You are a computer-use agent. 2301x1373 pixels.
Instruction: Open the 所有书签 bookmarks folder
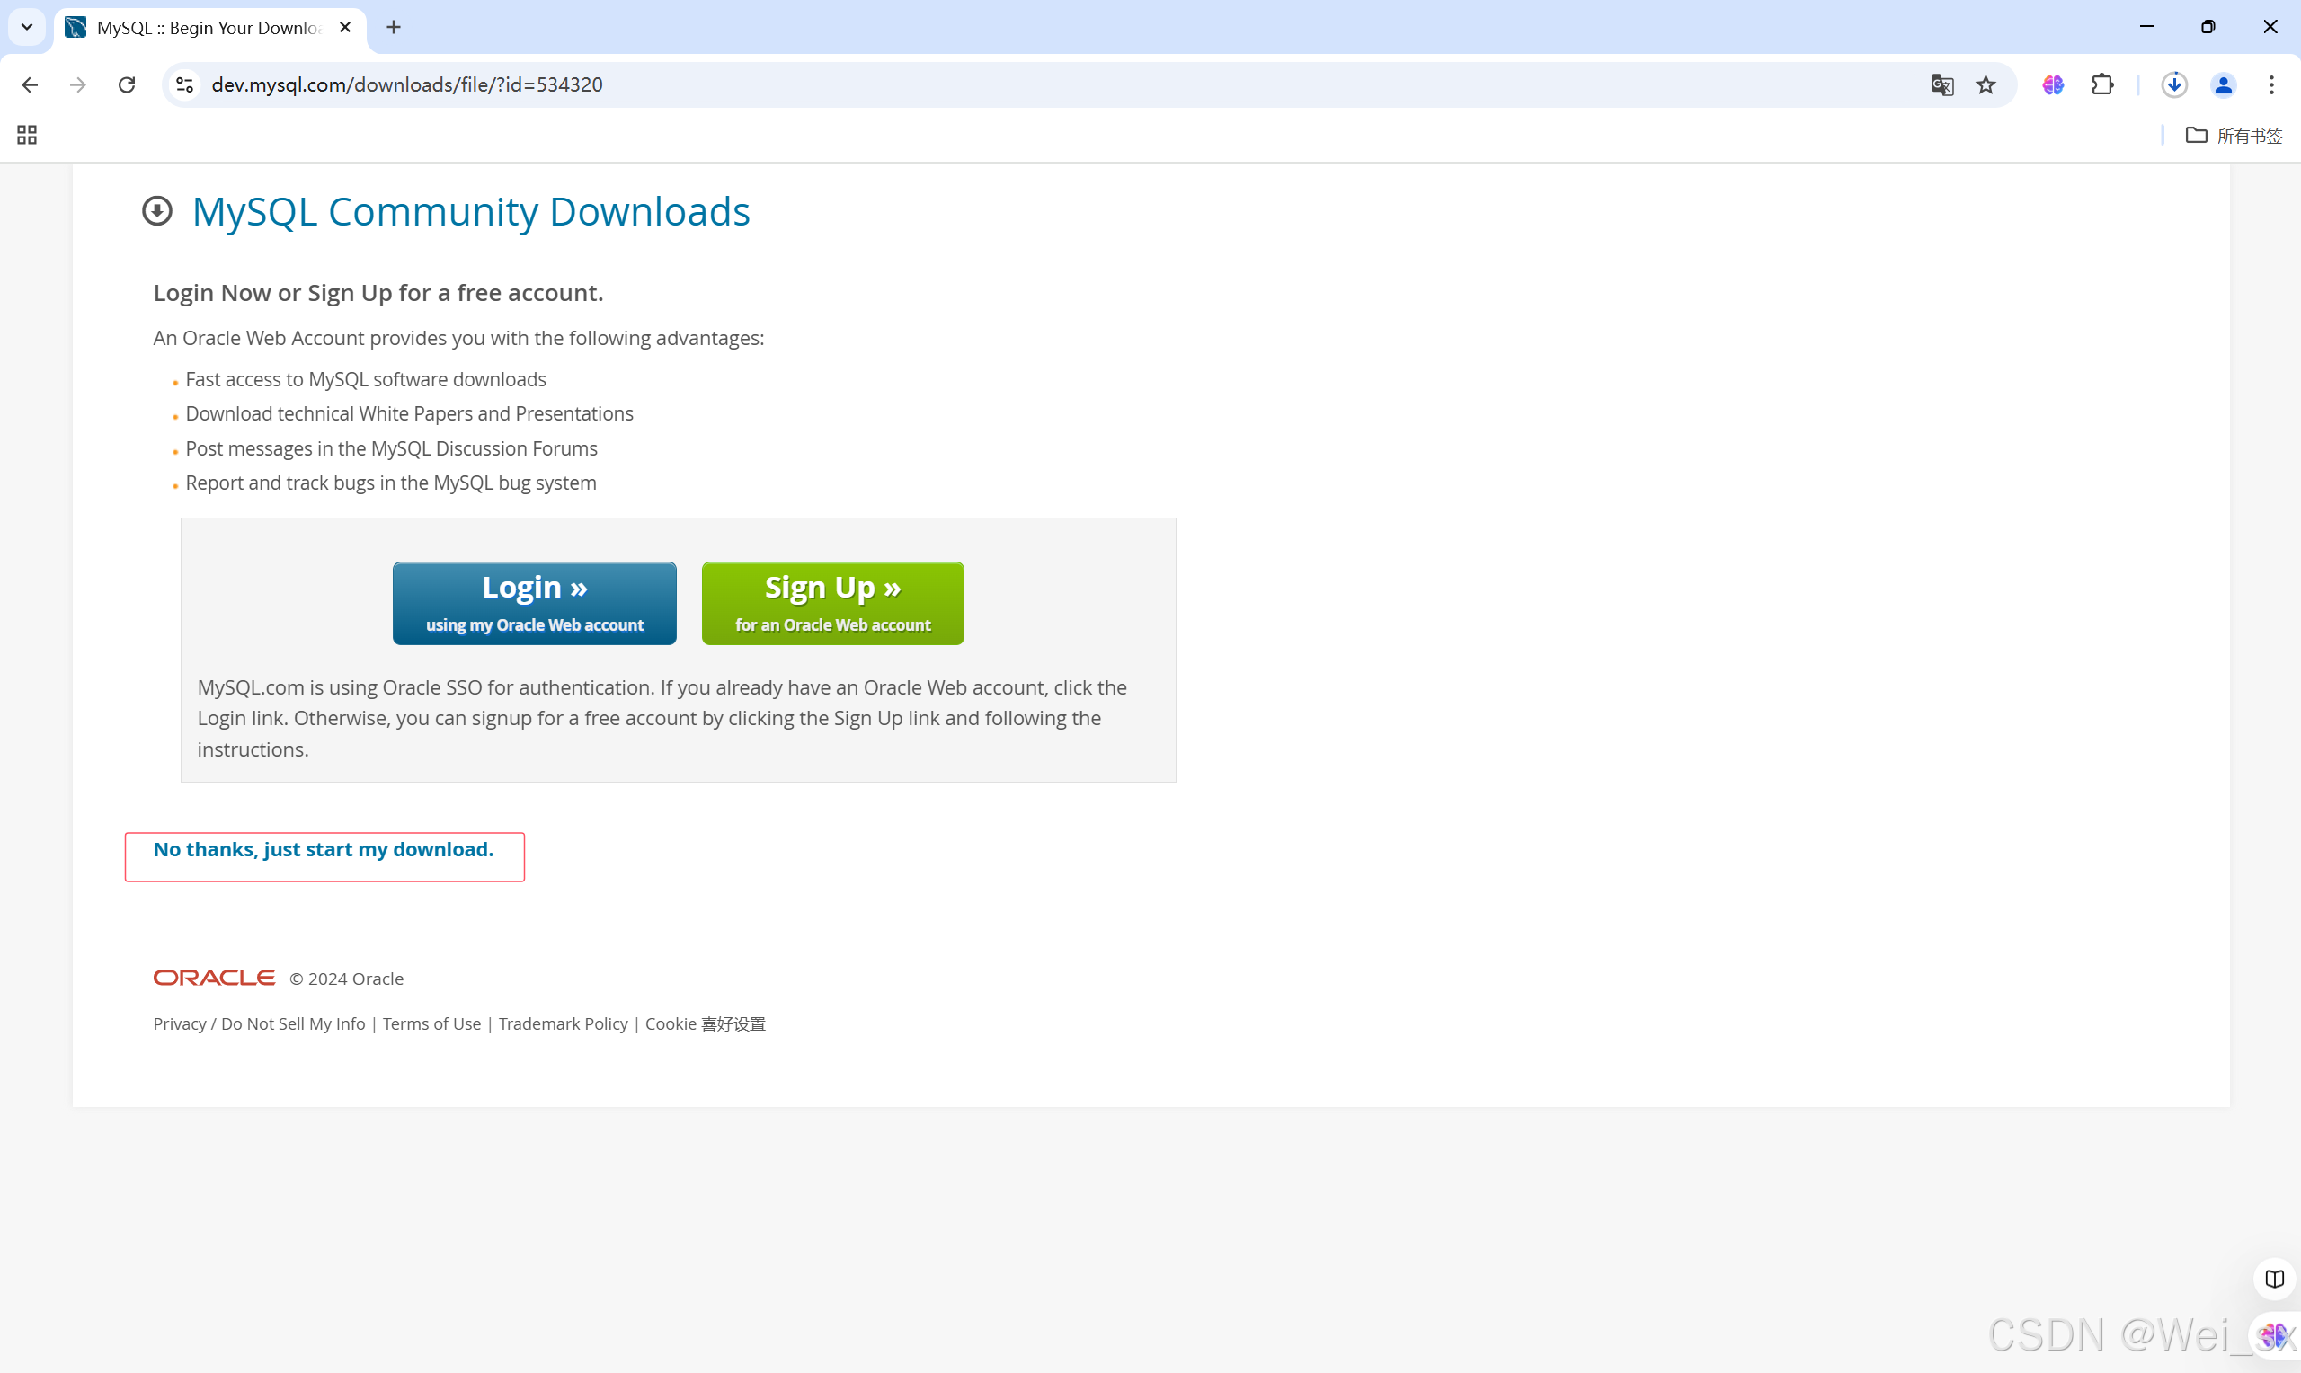[x=2234, y=136]
